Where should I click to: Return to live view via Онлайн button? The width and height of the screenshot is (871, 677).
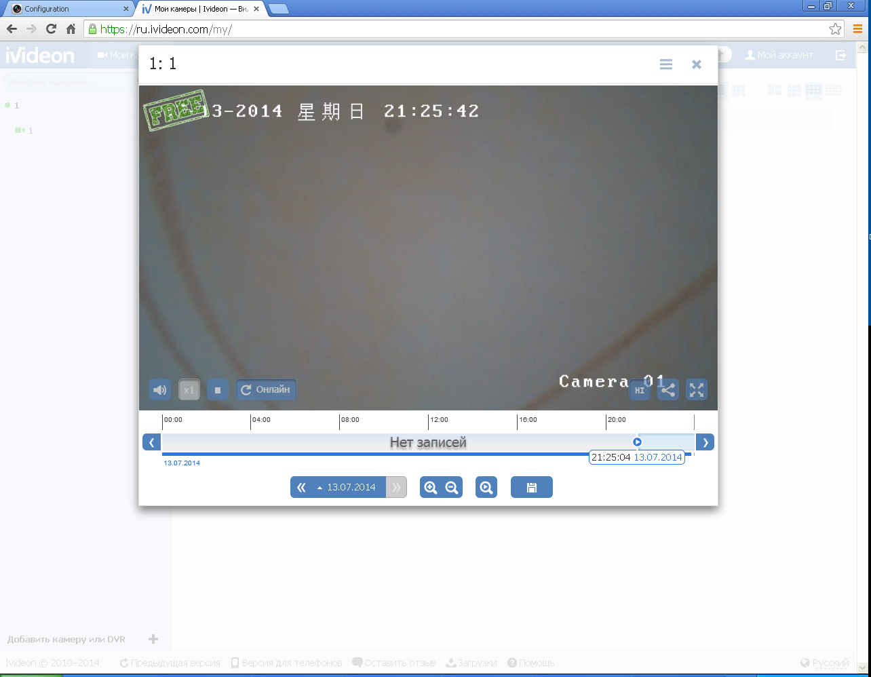click(x=266, y=390)
